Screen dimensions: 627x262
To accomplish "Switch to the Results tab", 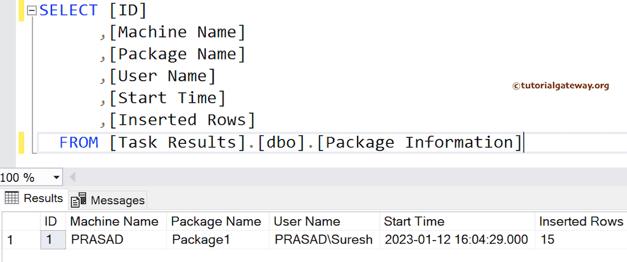I will point(43,198).
